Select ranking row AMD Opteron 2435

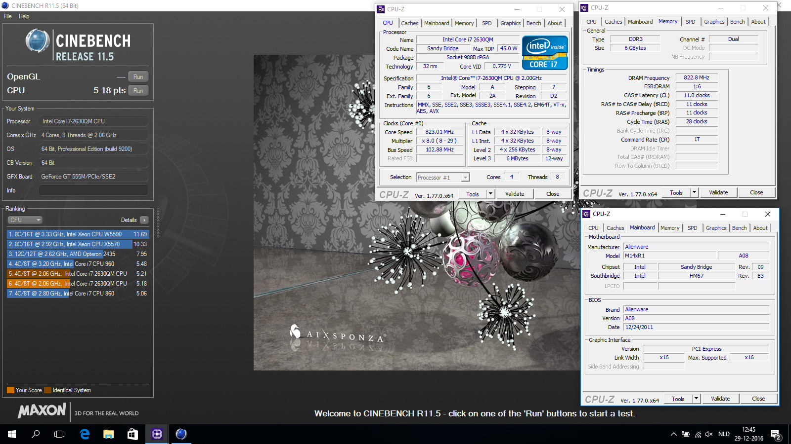pyautogui.click(x=78, y=254)
